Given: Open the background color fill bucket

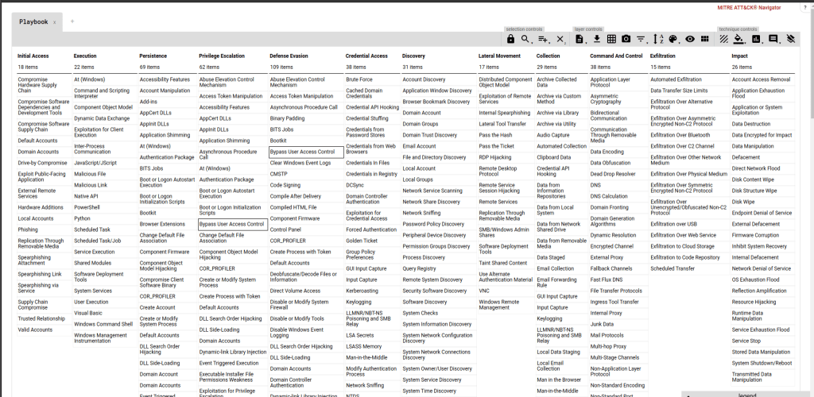Looking at the screenshot, I should [x=739, y=39].
